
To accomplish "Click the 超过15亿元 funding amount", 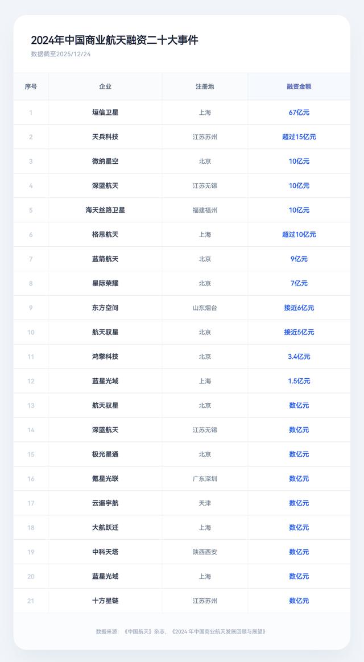I will [299, 137].
